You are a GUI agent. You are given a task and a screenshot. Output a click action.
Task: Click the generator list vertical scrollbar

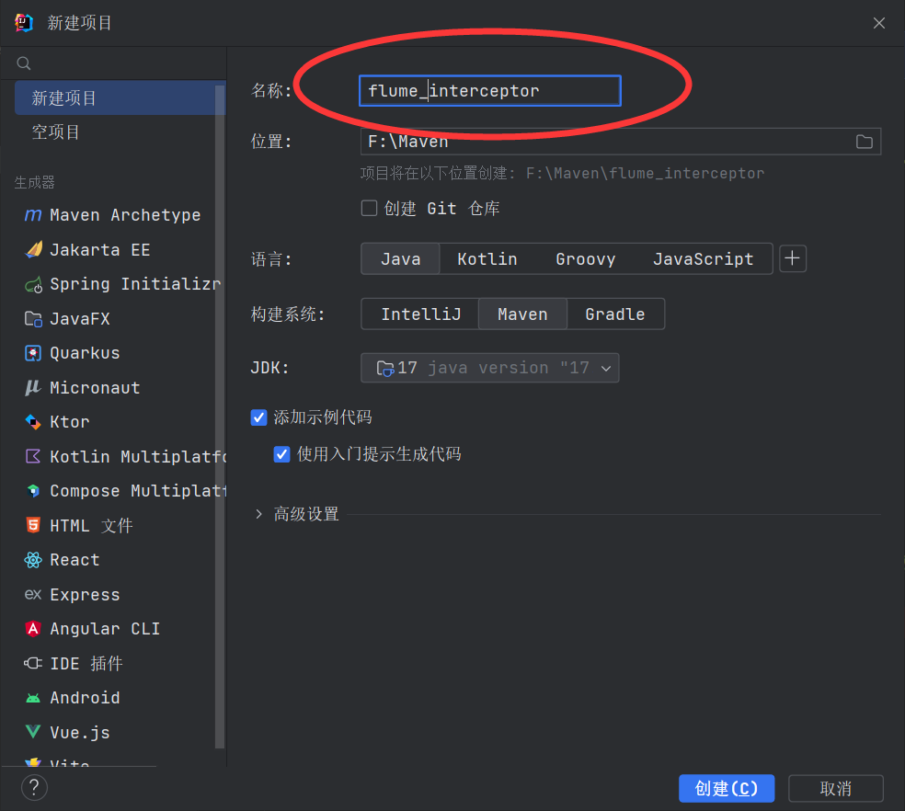(219, 416)
